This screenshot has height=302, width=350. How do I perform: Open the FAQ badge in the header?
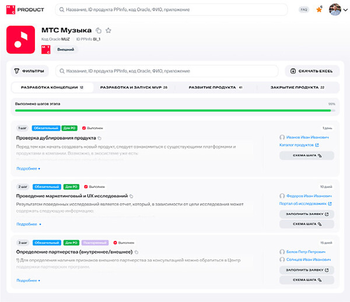point(304,10)
